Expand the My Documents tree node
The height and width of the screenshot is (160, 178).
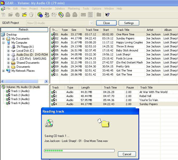tap(4, 39)
